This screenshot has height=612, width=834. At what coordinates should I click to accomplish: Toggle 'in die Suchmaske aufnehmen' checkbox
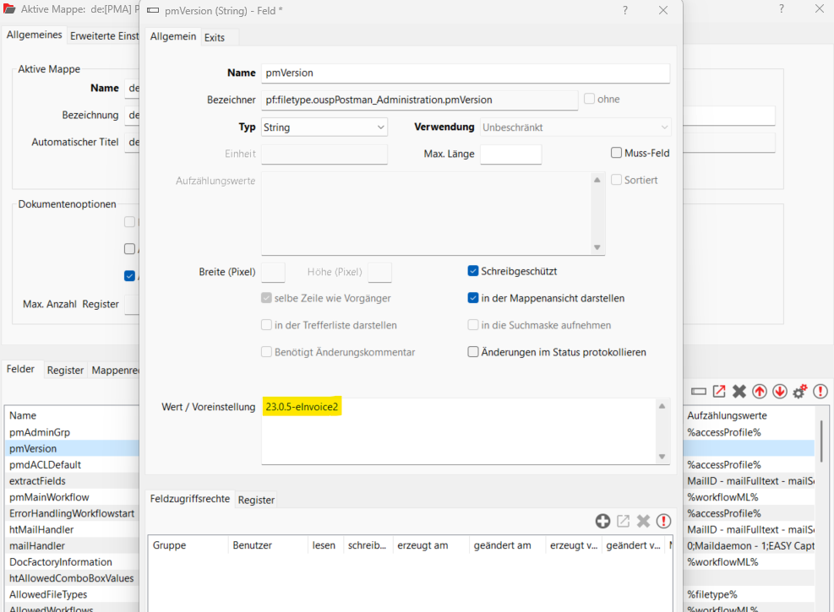click(x=473, y=325)
